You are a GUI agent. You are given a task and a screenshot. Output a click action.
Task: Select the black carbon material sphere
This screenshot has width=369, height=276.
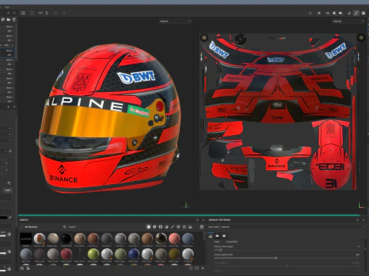66,238
